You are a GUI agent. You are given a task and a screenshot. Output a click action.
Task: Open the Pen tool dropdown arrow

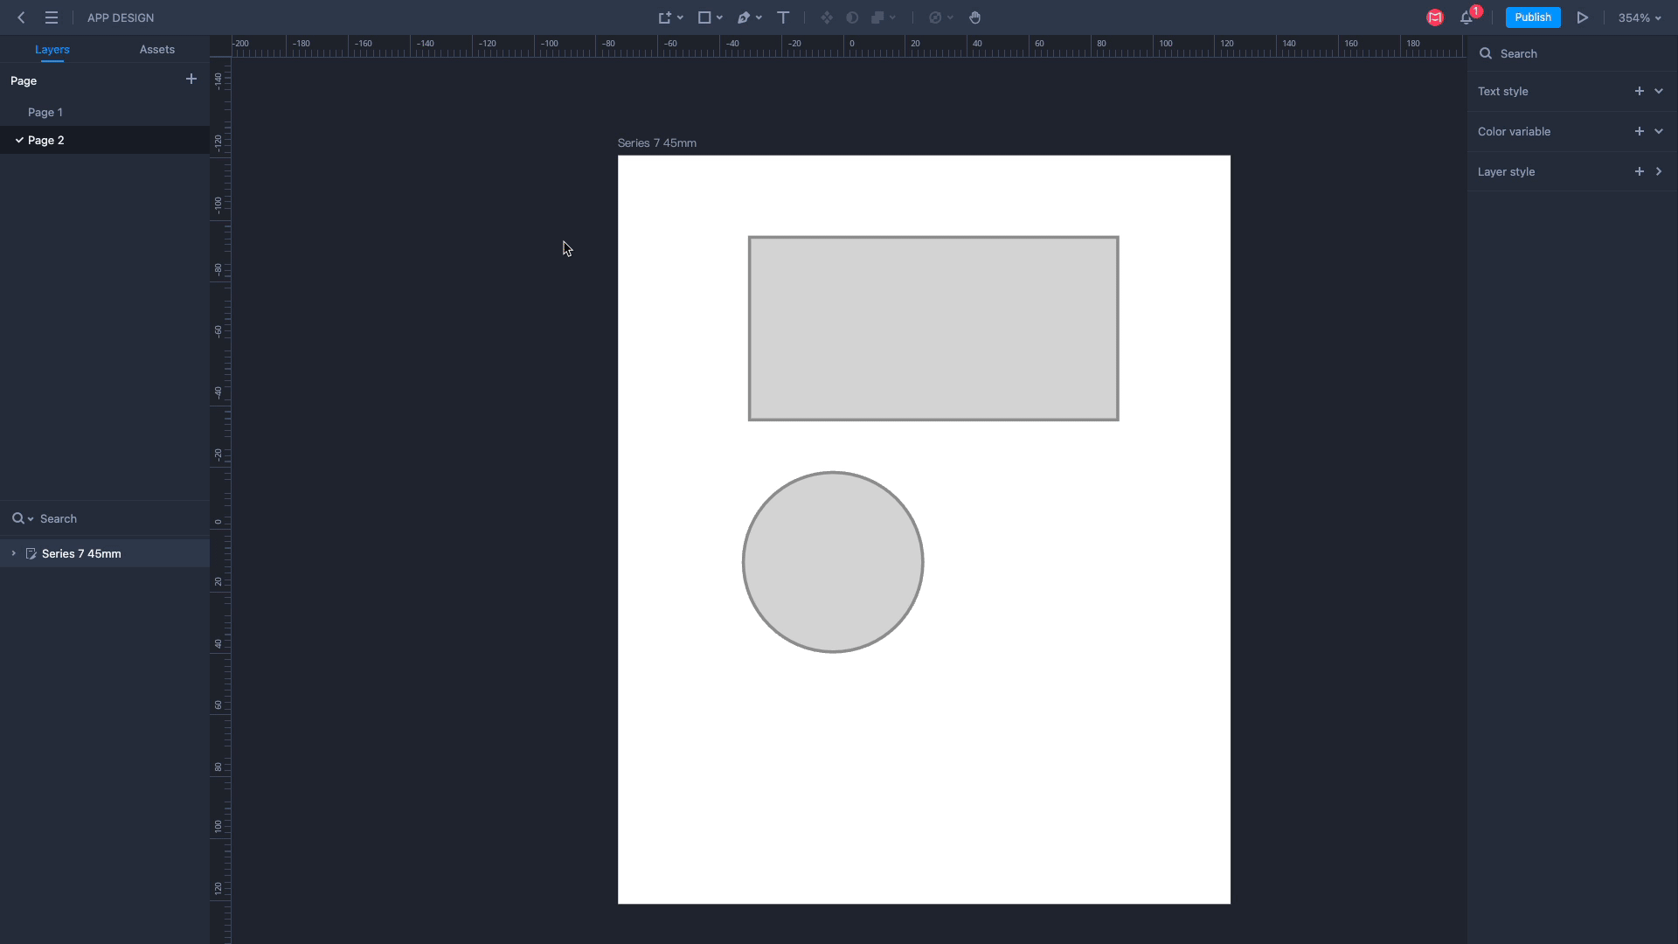coord(759,17)
